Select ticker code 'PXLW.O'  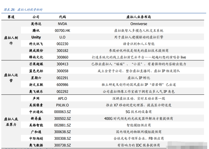pyautogui.click(x=62, y=105)
